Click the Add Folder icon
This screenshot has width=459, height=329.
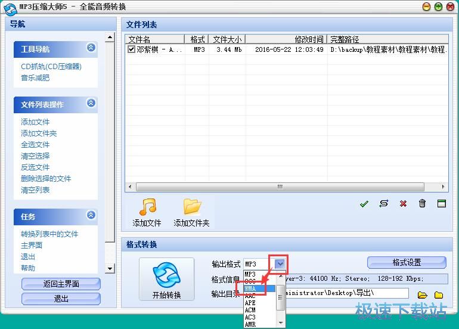pyautogui.click(x=192, y=207)
